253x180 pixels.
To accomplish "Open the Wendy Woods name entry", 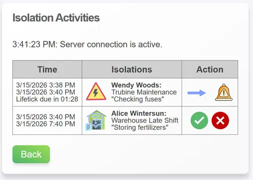I will [136, 85].
